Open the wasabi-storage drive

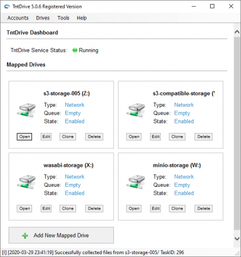25,208
